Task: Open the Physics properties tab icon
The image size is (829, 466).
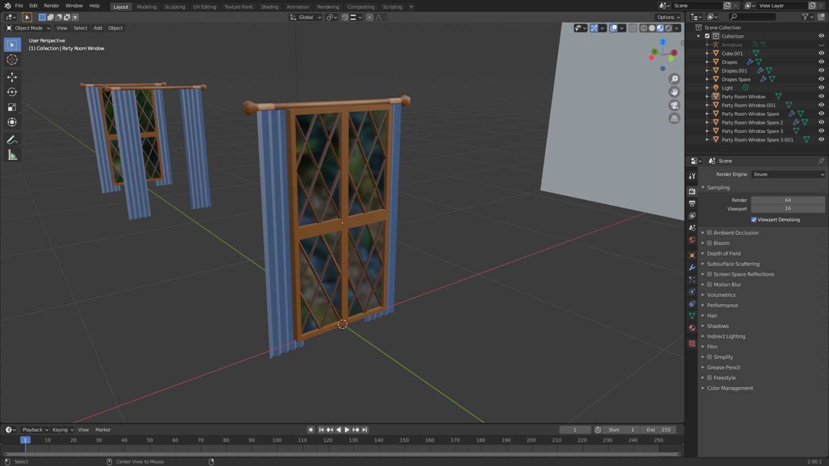Action: click(692, 292)
